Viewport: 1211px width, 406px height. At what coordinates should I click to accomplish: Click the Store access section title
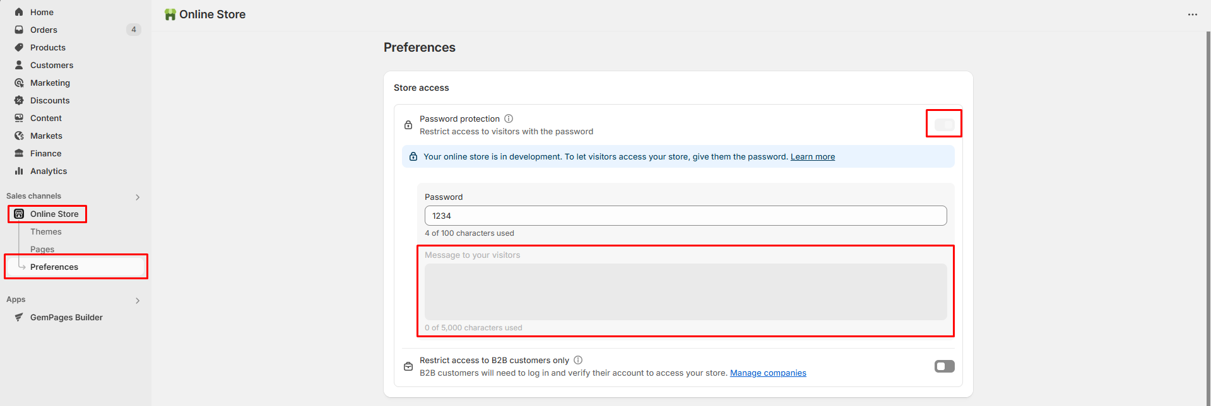pos(421,88)
